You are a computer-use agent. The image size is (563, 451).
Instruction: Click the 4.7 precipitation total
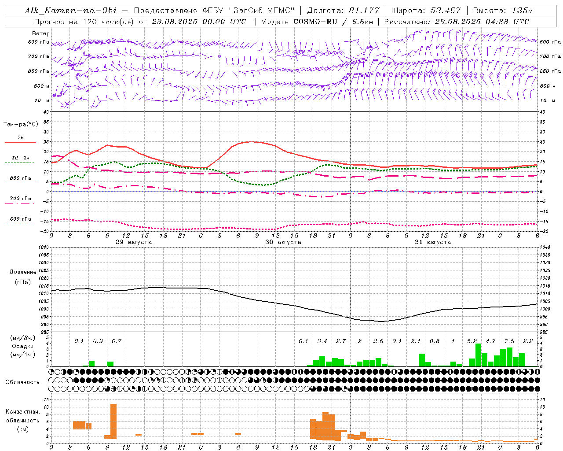pyautogui.click(x=490, y=341)
